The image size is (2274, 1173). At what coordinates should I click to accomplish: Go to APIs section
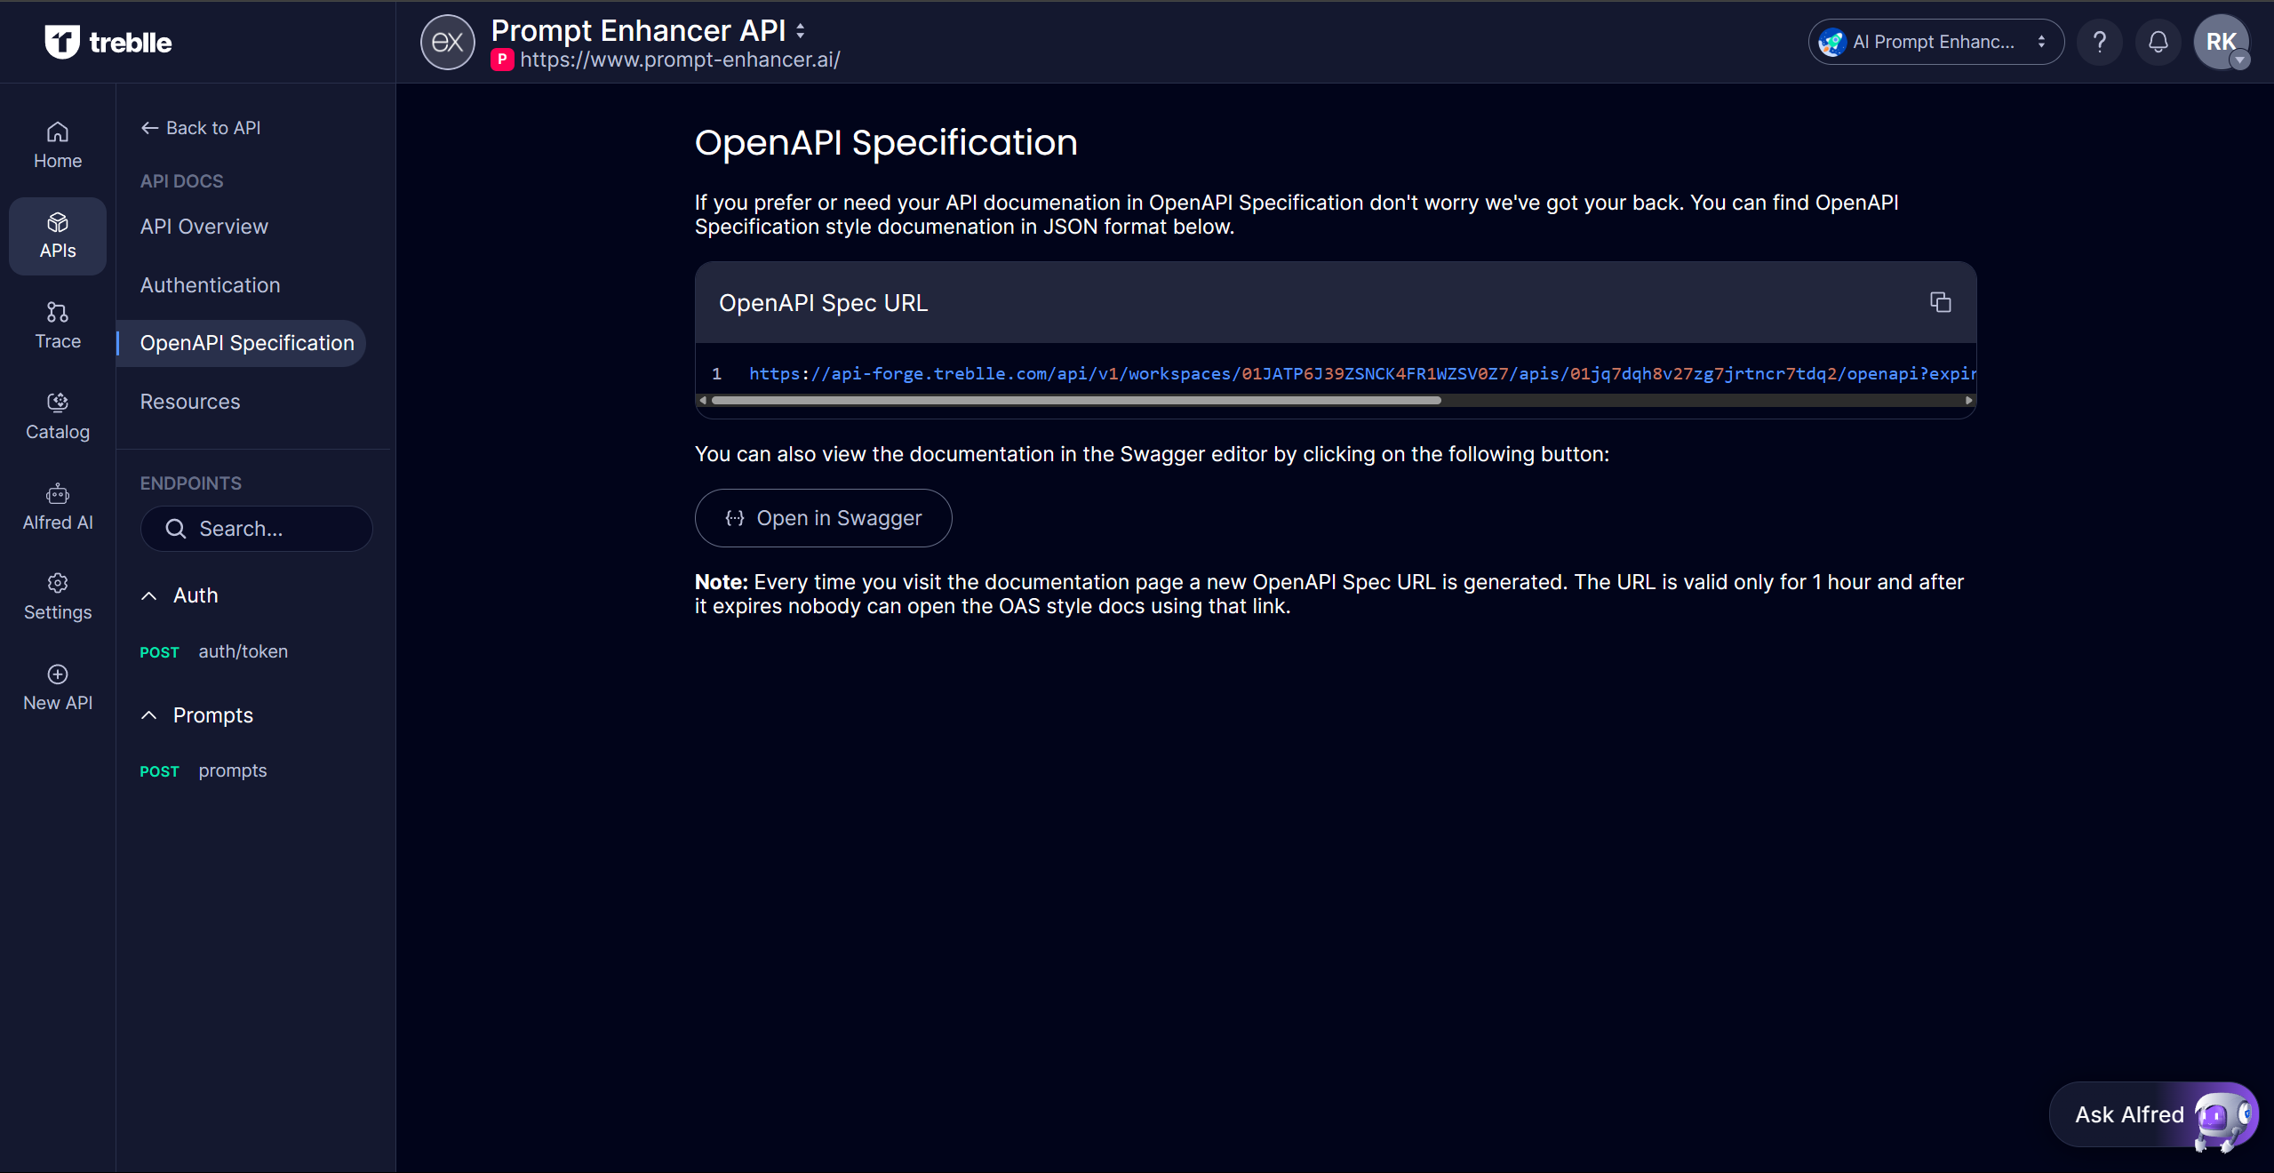tap(58, 235)
